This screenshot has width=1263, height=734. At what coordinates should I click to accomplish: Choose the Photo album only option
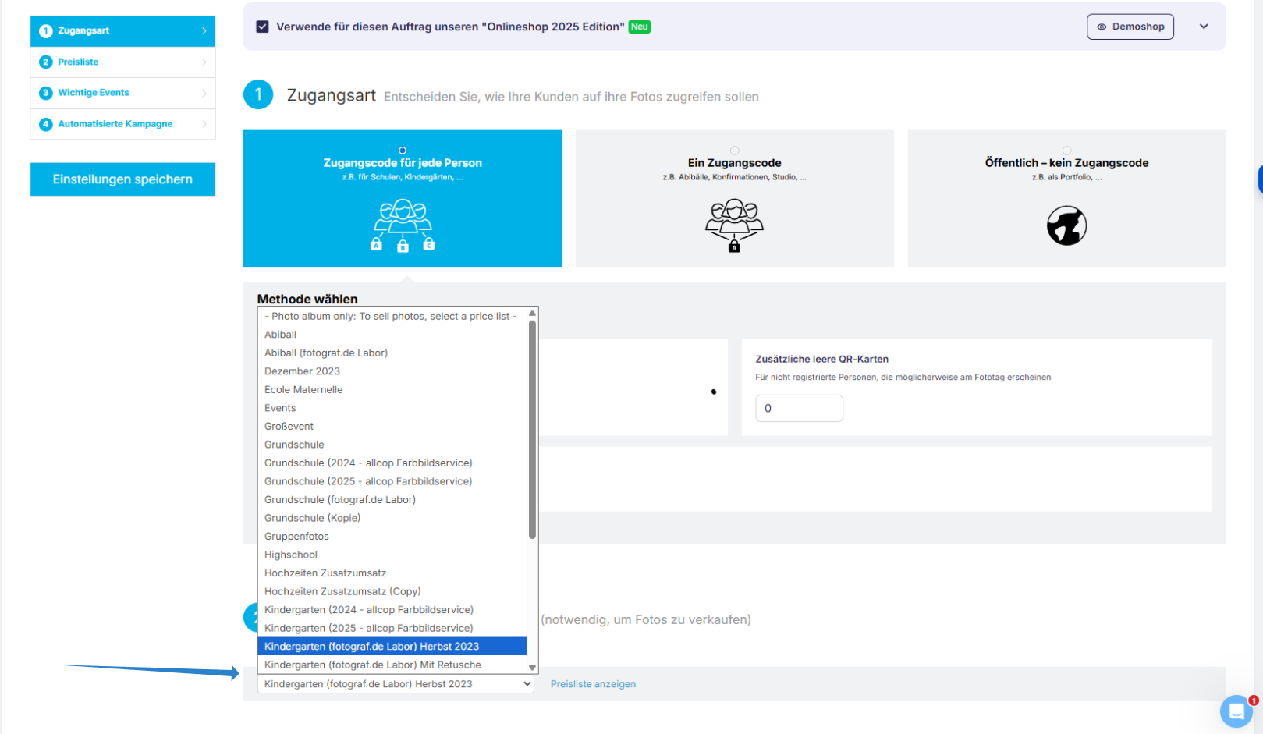pyautogui.click(x=392, y=316)
